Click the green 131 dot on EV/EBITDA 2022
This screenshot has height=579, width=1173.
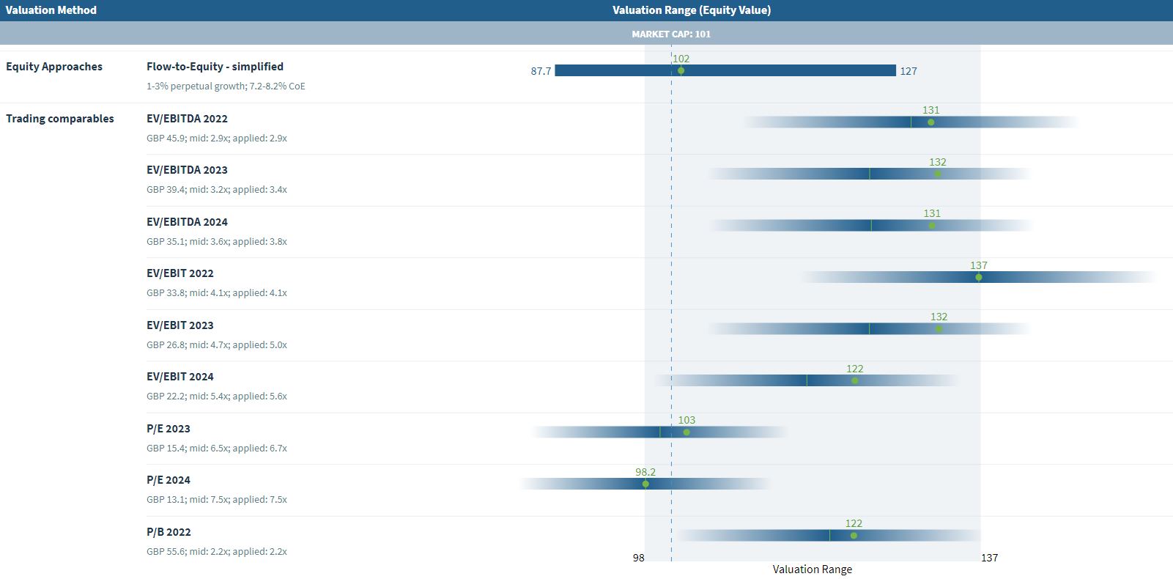click(930, 122)
